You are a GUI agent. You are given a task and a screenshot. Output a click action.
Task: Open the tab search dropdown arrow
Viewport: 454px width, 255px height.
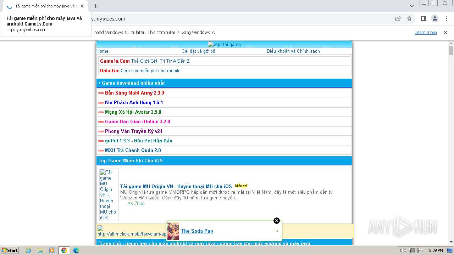[x=412, y=6]
